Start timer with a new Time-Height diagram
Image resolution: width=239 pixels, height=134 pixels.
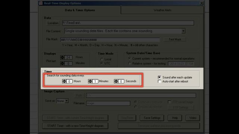tap(75, 126)
